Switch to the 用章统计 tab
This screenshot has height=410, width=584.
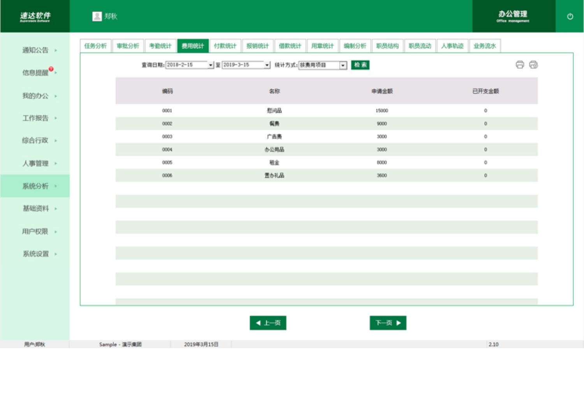click(x=322, y=46)
